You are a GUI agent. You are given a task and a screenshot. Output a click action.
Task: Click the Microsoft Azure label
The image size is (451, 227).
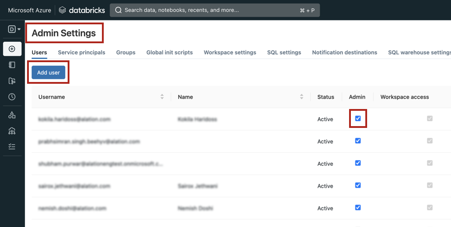29,10
